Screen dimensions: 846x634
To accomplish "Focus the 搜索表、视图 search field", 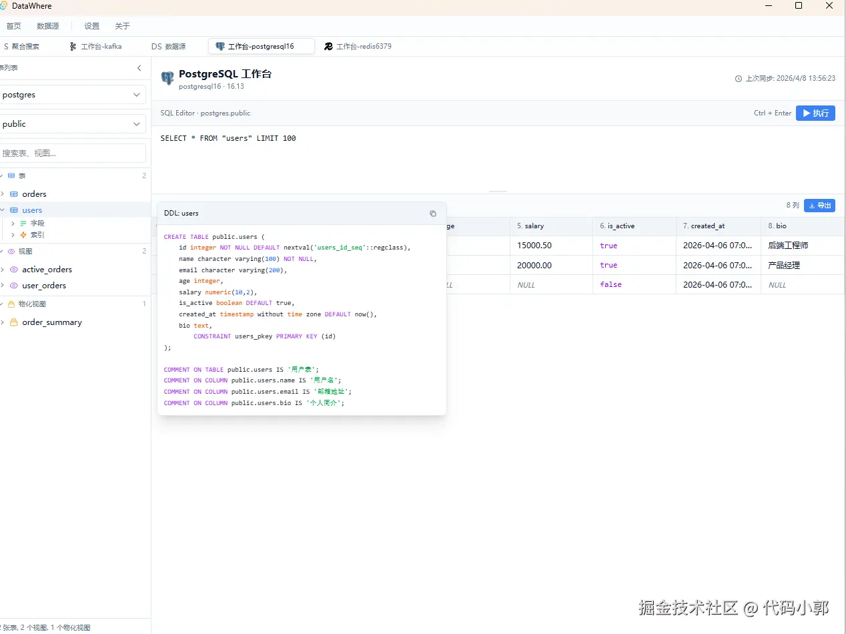I will pyautogui.click(x=72, y=153).
